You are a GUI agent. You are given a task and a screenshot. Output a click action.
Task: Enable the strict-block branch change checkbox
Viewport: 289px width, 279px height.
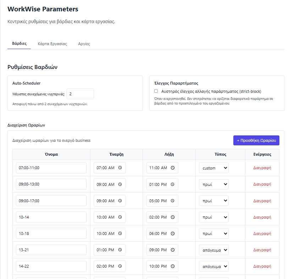pos(156,91)
